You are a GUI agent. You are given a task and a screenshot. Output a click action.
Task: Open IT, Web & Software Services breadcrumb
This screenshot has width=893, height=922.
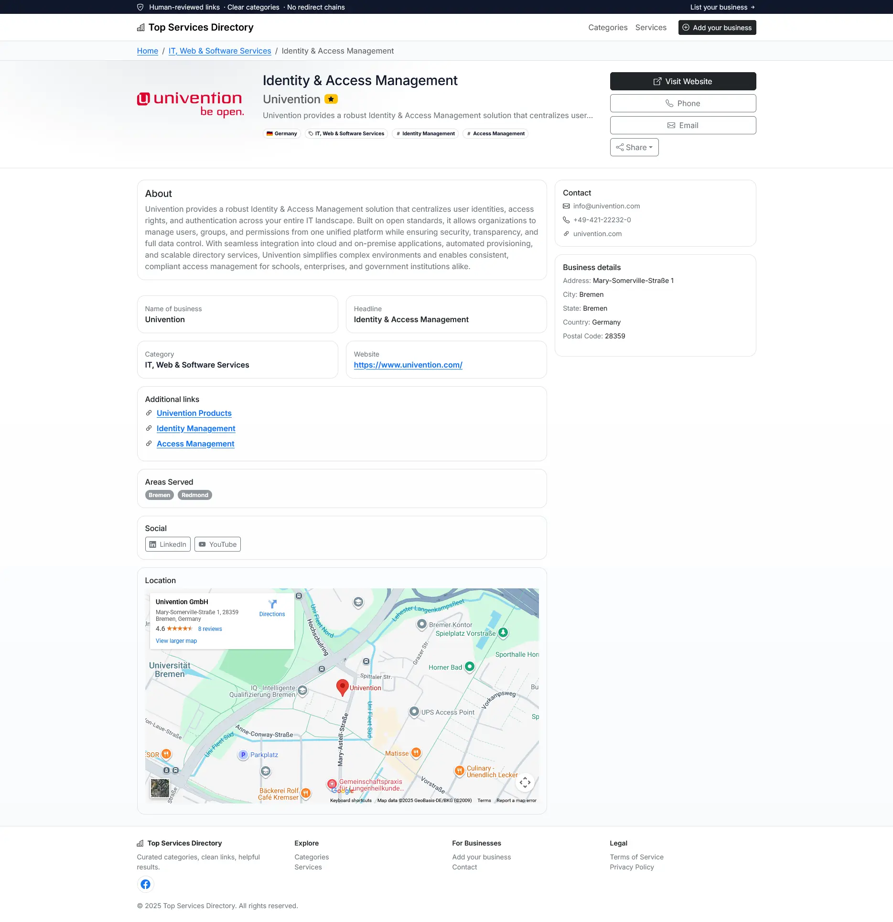(x=220, y=51)
